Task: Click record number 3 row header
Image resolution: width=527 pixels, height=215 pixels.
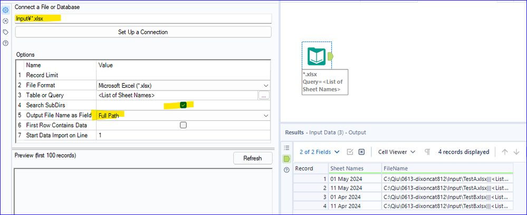Action: coord(311,197)
